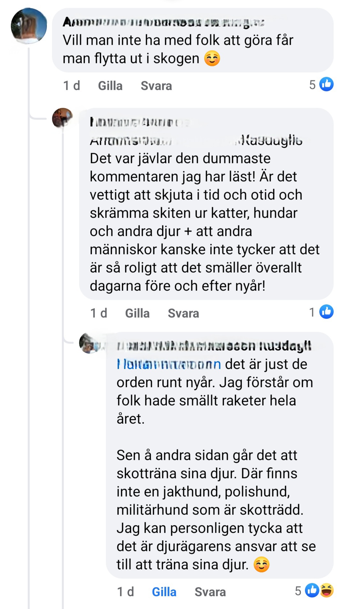Toggle the blue Gilla under the 'skotträna' reply
The height and width of the screenshot is (609, 342).
[x=164, y=592]
